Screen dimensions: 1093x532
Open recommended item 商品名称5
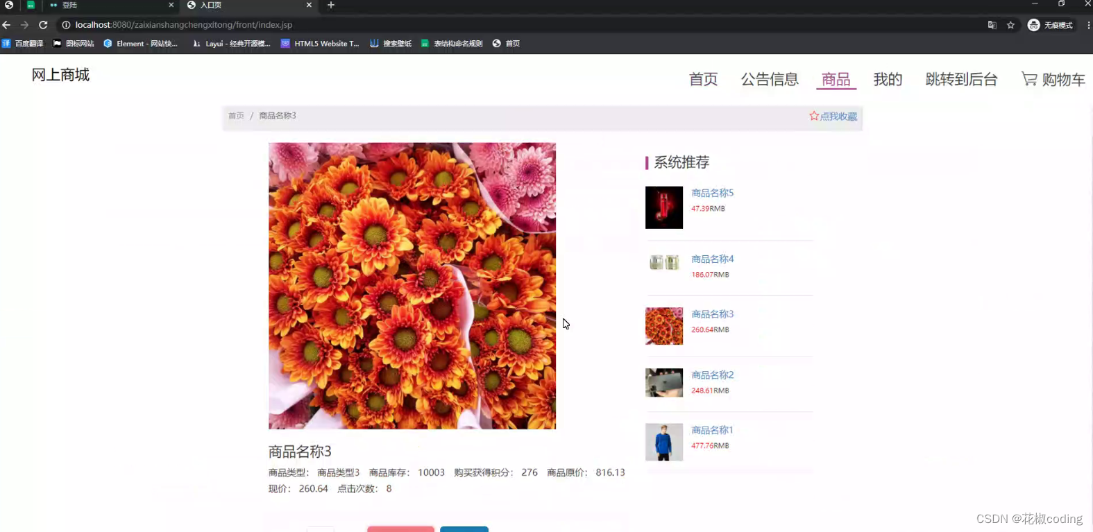[712, 193]
